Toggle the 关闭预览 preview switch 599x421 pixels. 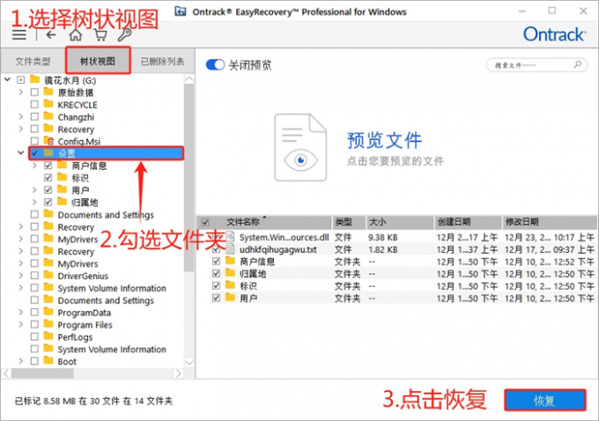point(215,65)
